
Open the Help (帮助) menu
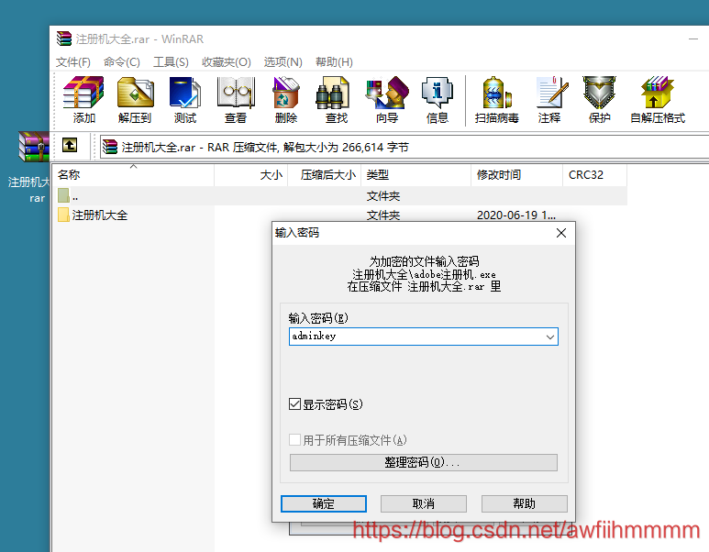point(334,62)
